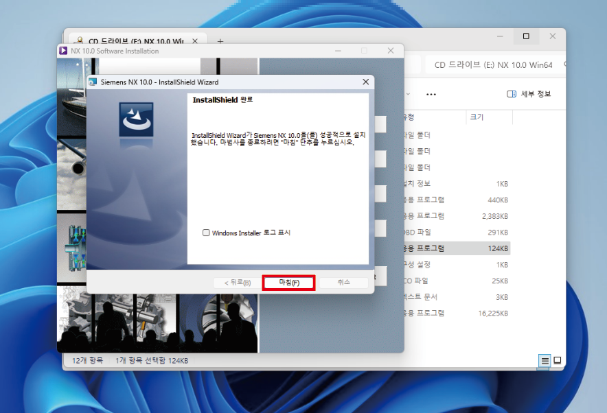607x413 pixels.
Task: Click the 1개 항목 선택함 124KB status text
Action: coord(152,360)
